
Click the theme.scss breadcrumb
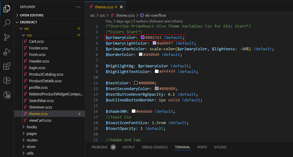point(126,15)
